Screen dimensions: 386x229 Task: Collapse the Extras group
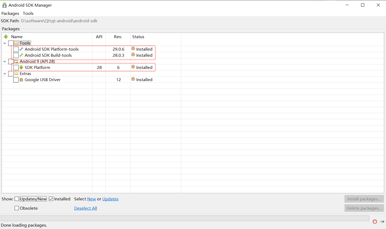(x=5, y=73)
